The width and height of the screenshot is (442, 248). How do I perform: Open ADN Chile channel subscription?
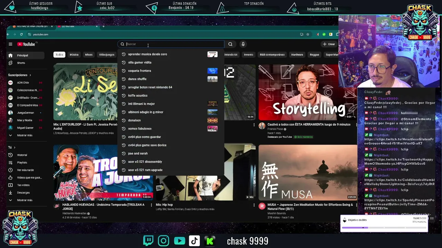click(x=26, y=83)
